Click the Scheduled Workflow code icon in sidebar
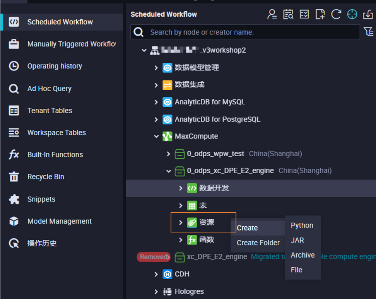This screenshot has width=376, height=299. click(14, 22)
